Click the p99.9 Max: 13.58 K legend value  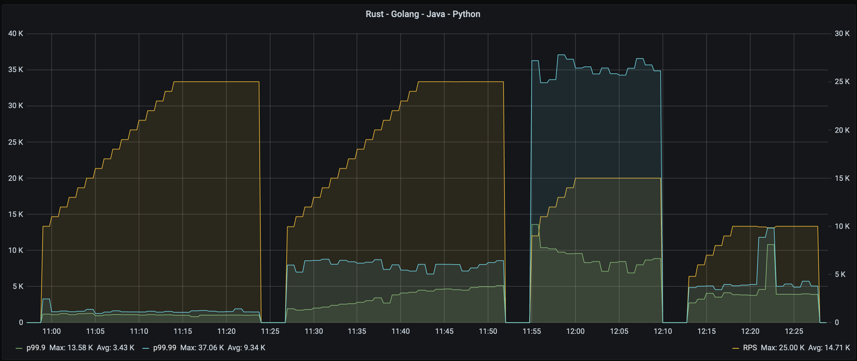71,348
